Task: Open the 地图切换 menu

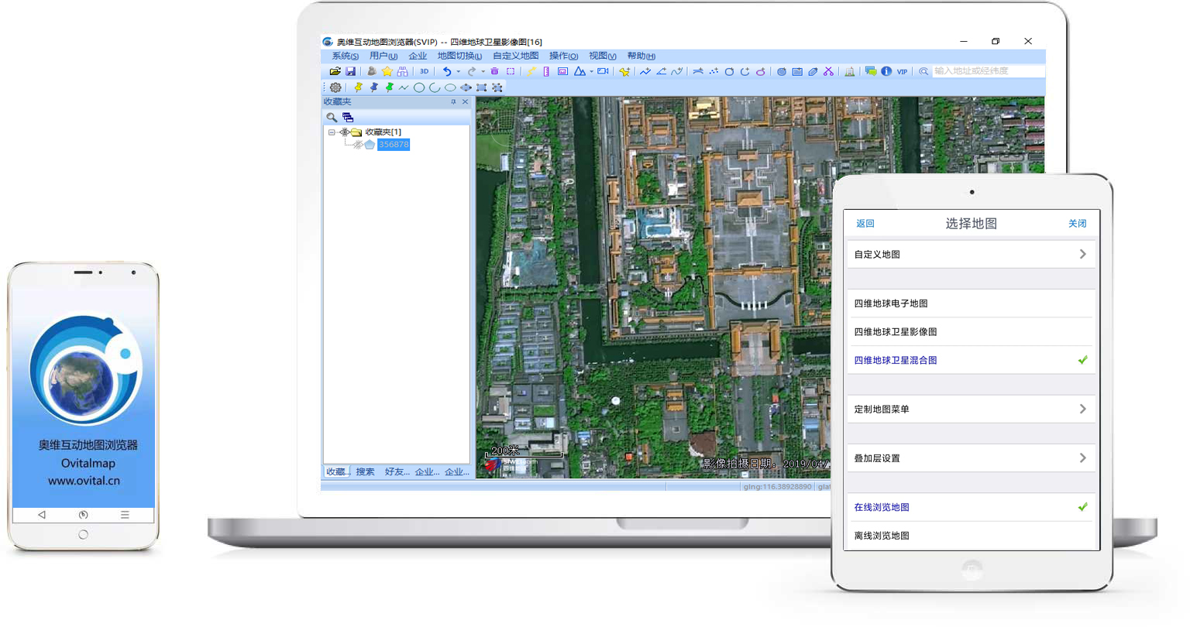Action: (459, 56)
